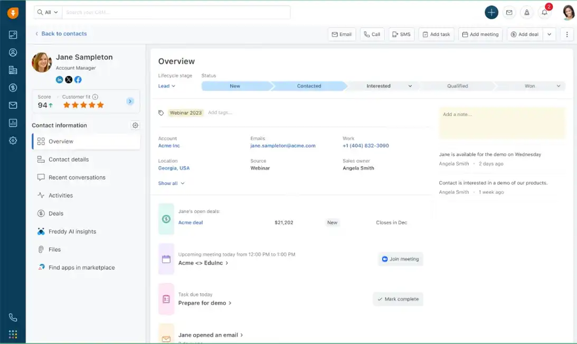
Task: Click the task due today icon
Action: [x=166, y=299]
